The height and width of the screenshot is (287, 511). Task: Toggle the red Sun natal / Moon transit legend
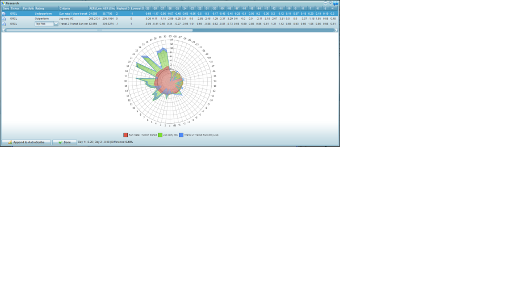[125, 135]
